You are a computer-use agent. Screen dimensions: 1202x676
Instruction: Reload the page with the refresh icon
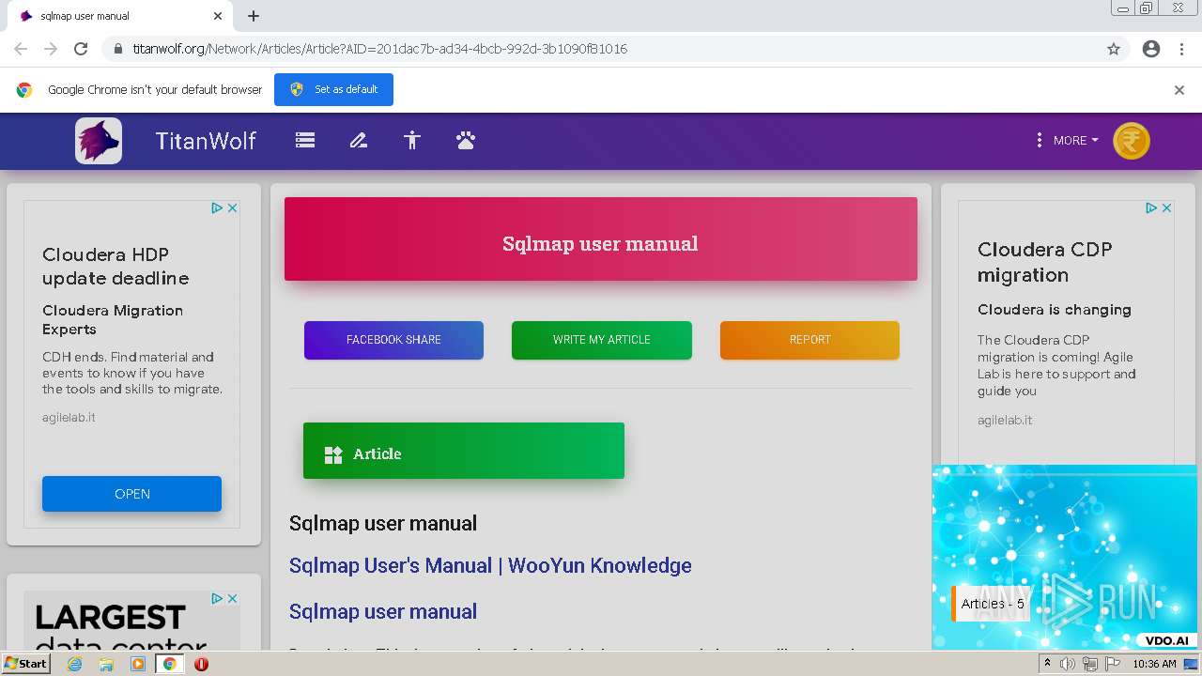(x=81, y=49)
